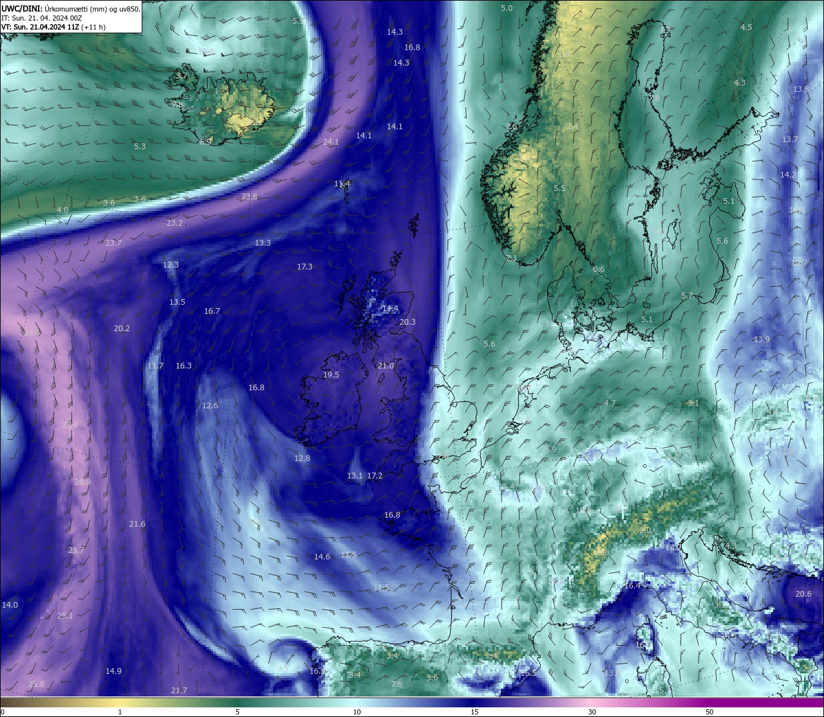The width and height of the screenshot is (824, 717).
Task: Click the '16.7' map value
Action: (x=212, y=311)
